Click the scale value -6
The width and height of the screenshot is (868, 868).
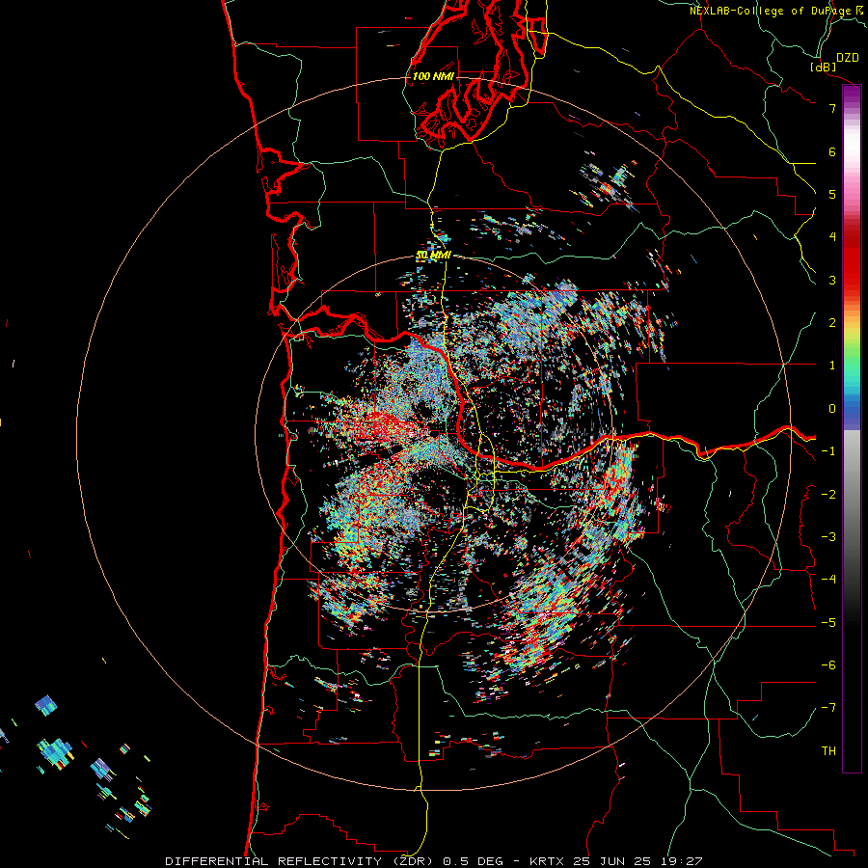coord(828,665)
